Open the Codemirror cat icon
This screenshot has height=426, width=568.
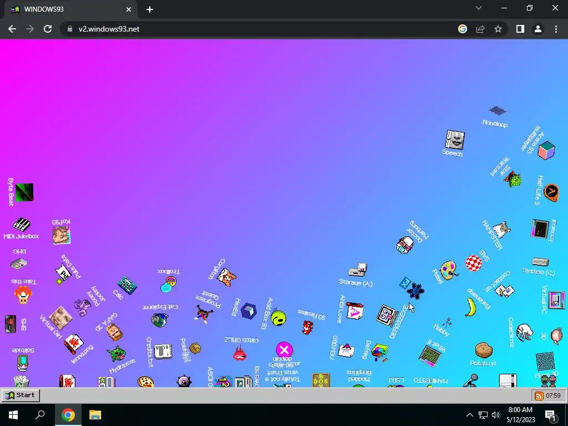(525, 332)
